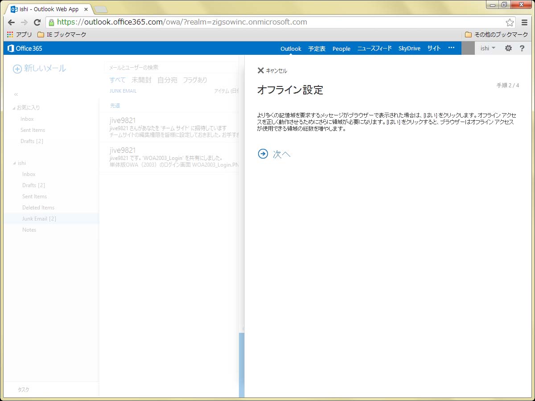Image resolution: width=535 pixels, height=401 pixels.
Task: Open the help question mark icon
Action: pos(522,48)
